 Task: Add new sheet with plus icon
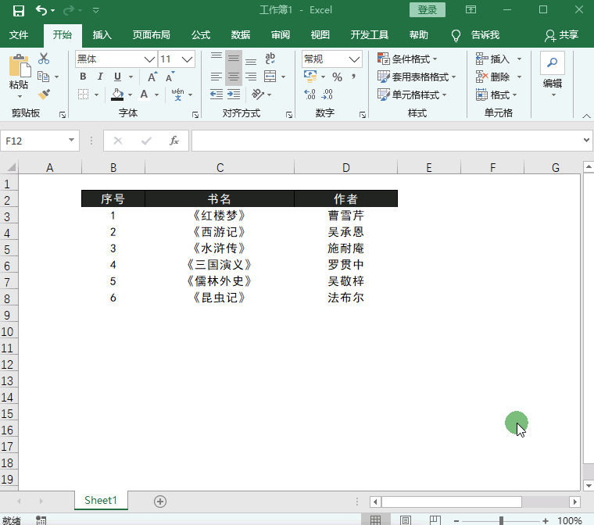pyautogui.click(x=160, y=502)
